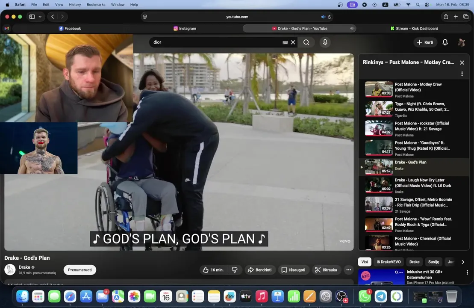Open the Drake channel avatar
The width and height of the screenshot is (474, 308).
(10, 269)
